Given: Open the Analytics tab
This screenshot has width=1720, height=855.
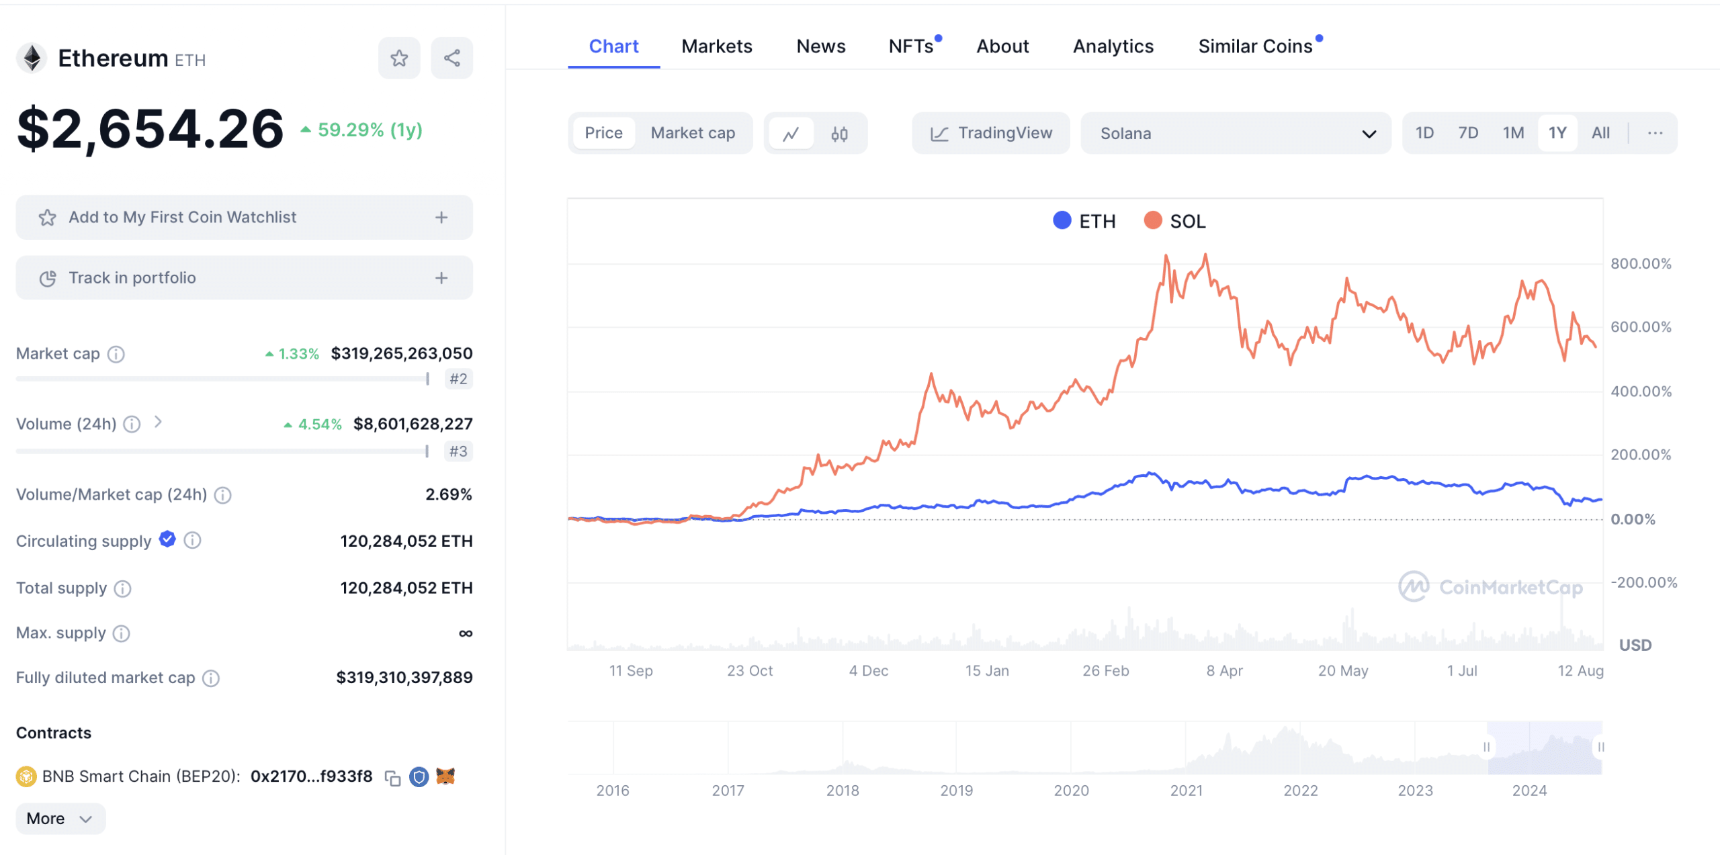Looking at the screenshot, I should point(1113,46).
